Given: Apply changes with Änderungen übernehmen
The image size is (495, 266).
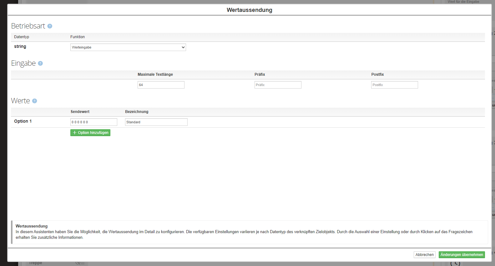Looking at the screenshot, I should (x=462, y=255).
